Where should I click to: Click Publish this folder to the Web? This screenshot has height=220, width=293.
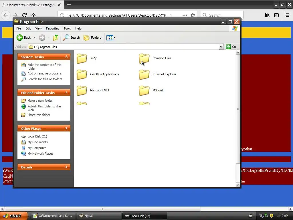pyautogui.click(x=44, y=108)
